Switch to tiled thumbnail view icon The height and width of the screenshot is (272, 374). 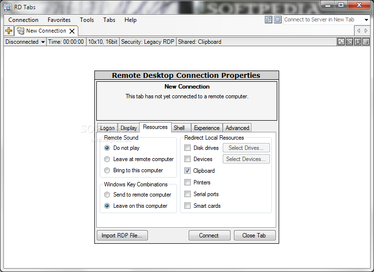pos(268,19)
